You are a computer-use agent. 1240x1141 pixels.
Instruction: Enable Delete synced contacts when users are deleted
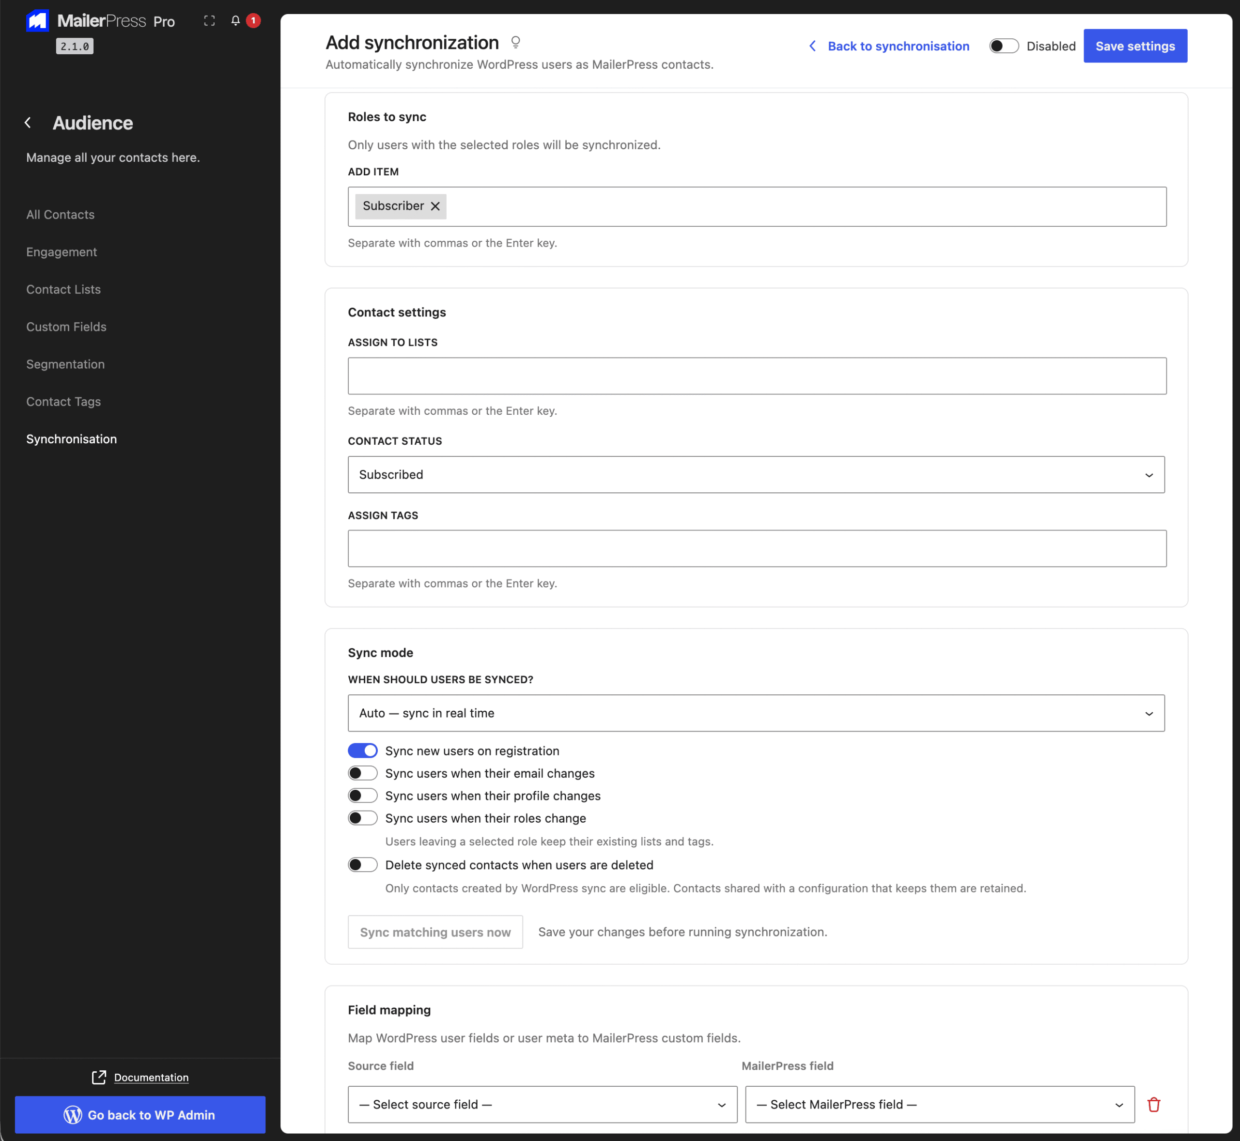(362, 865)
